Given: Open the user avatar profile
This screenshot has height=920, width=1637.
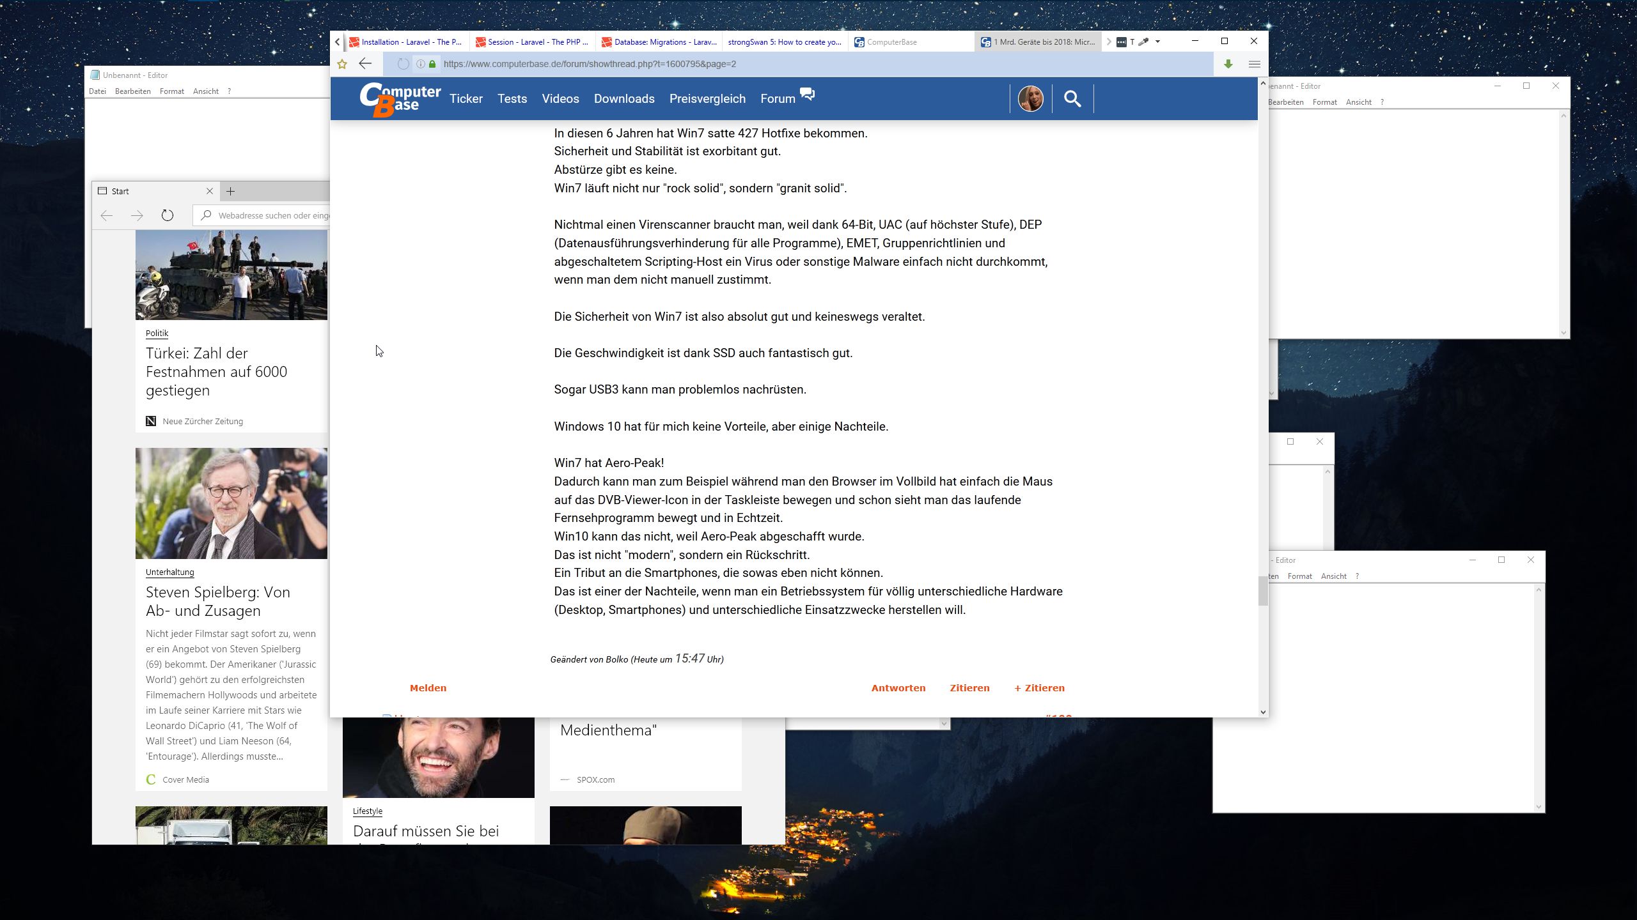Looking at the screenshot, I should [1030, 99].
